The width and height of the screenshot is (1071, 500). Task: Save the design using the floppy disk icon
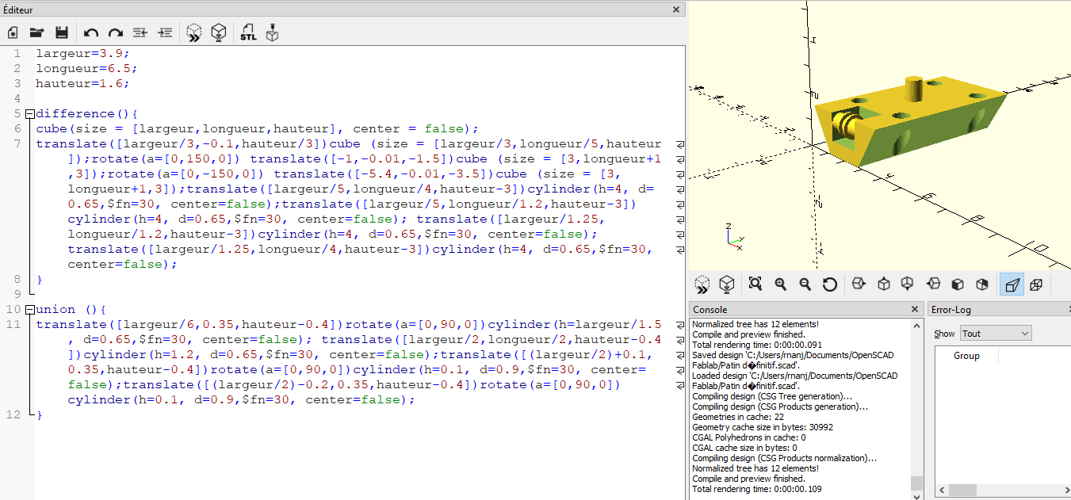click(x=61, y=33)
